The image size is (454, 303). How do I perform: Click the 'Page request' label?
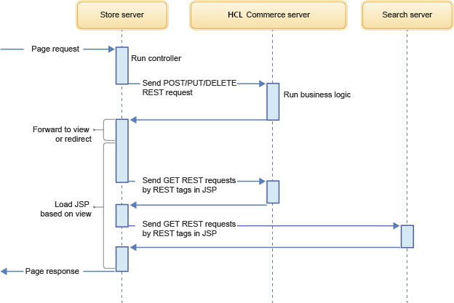pyautogui.click(x=55, y=49)
